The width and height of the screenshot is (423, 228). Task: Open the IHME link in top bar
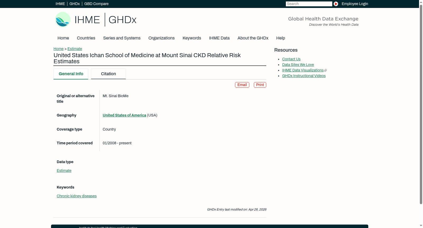[60, 4]
